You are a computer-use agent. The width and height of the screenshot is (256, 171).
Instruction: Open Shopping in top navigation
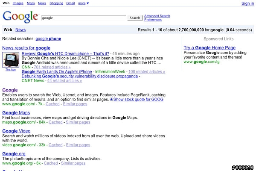coord(56,3)
